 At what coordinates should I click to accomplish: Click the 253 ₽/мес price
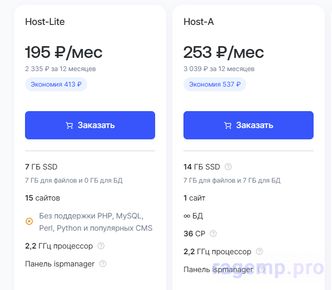[224, 52]
